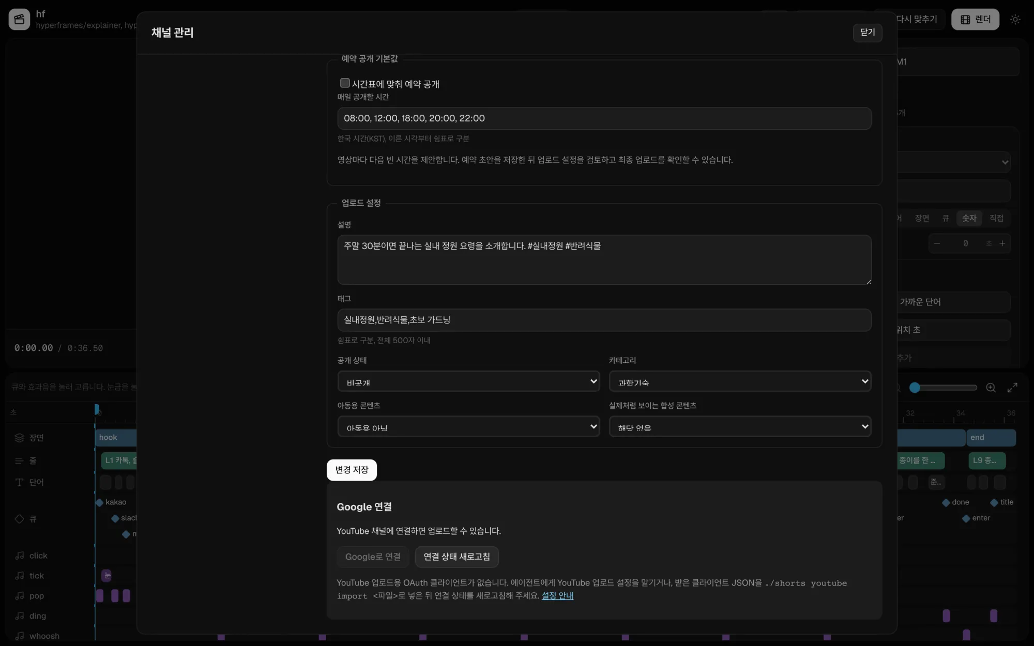Click the done cue diamond marker
Screen dimensions: 1034x646
[x=946, y=502]
